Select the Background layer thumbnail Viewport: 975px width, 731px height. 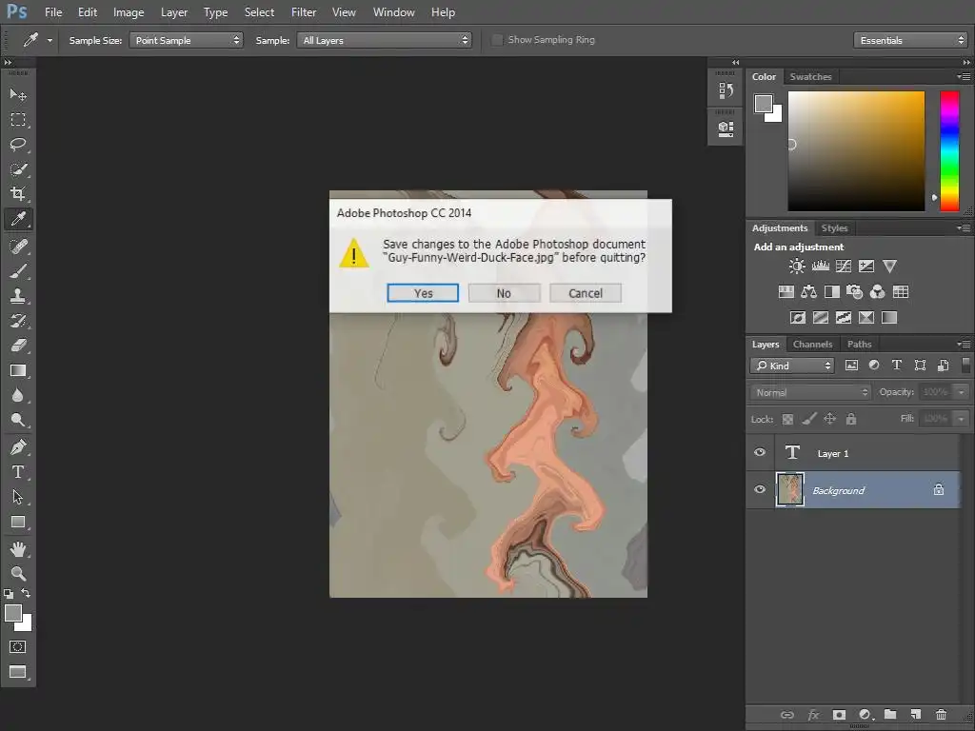[x=790, y=490]
